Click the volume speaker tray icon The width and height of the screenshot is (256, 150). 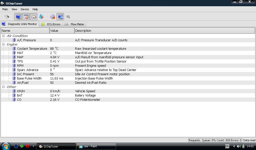(239, 146)
